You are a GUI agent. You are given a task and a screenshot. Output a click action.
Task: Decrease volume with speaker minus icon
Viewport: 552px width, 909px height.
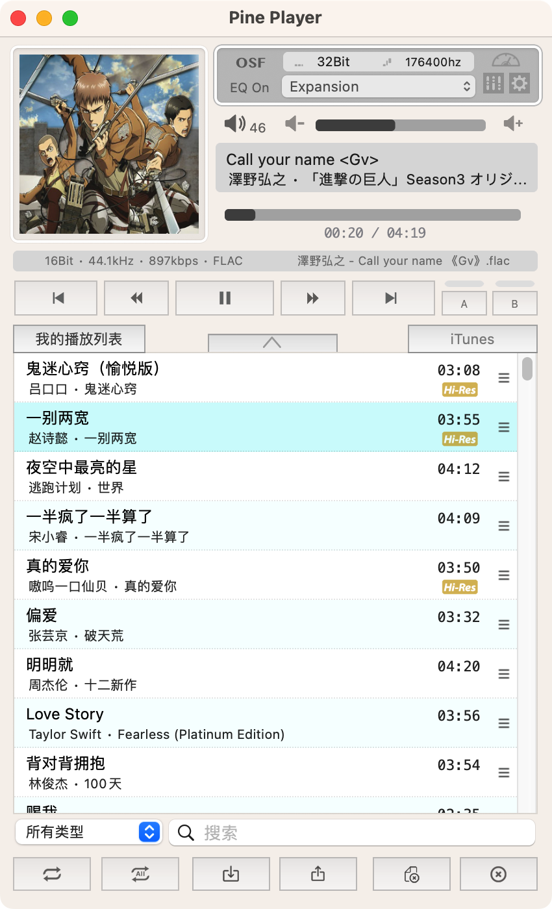(295, 123)
